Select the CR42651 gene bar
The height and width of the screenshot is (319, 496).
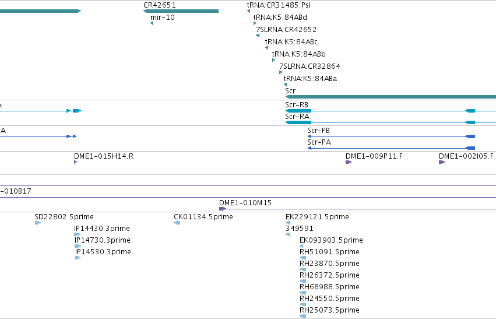point(181,11)
